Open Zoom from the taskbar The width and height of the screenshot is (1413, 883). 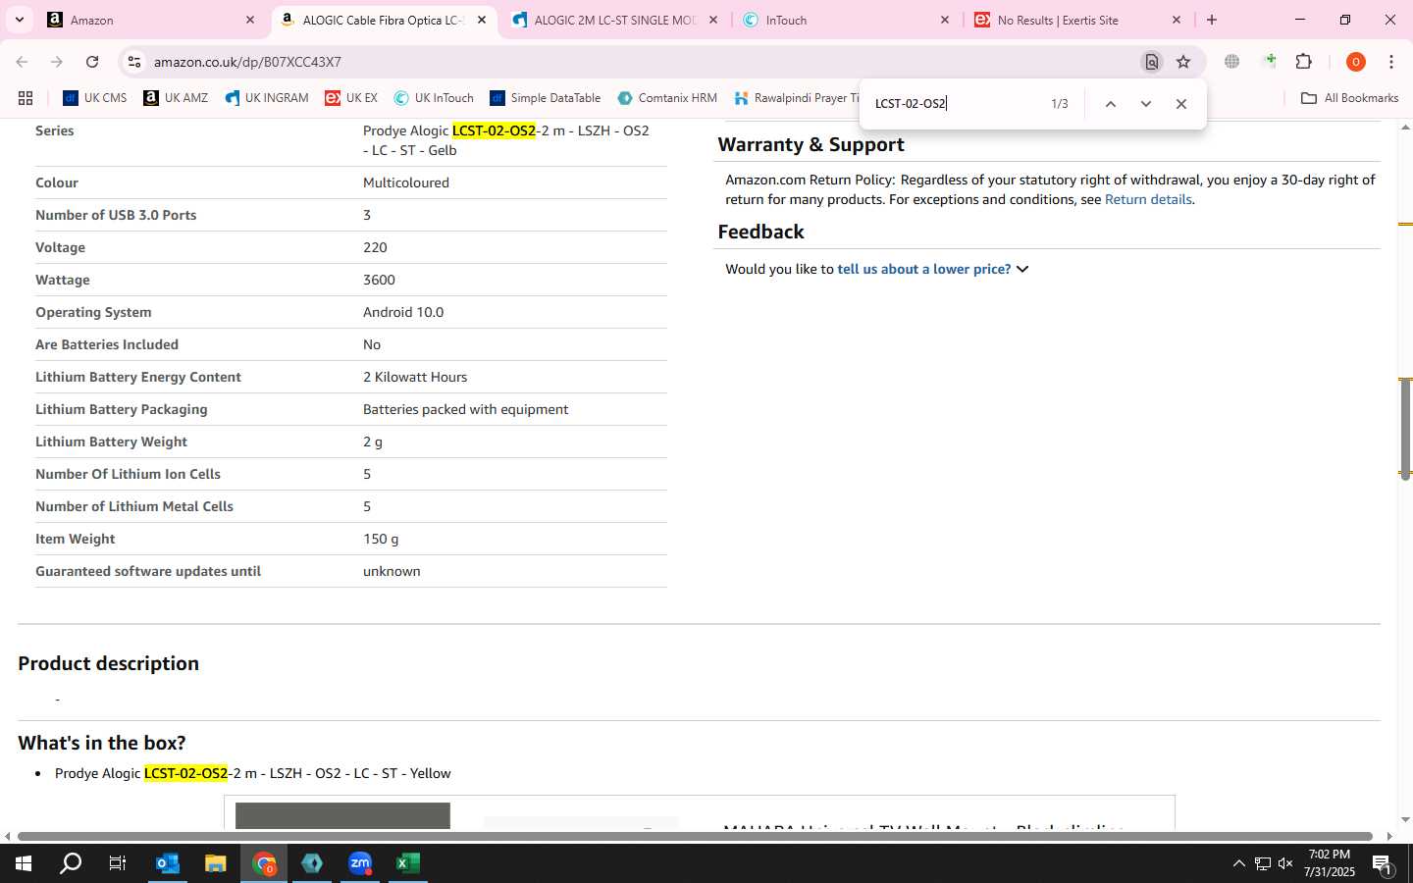point(360,863)
